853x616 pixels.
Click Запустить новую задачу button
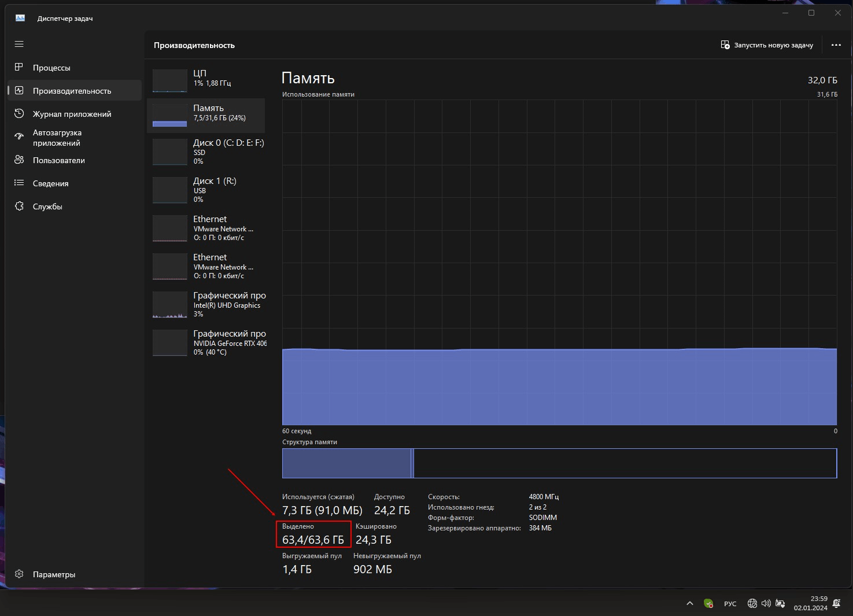coord(767,45)
